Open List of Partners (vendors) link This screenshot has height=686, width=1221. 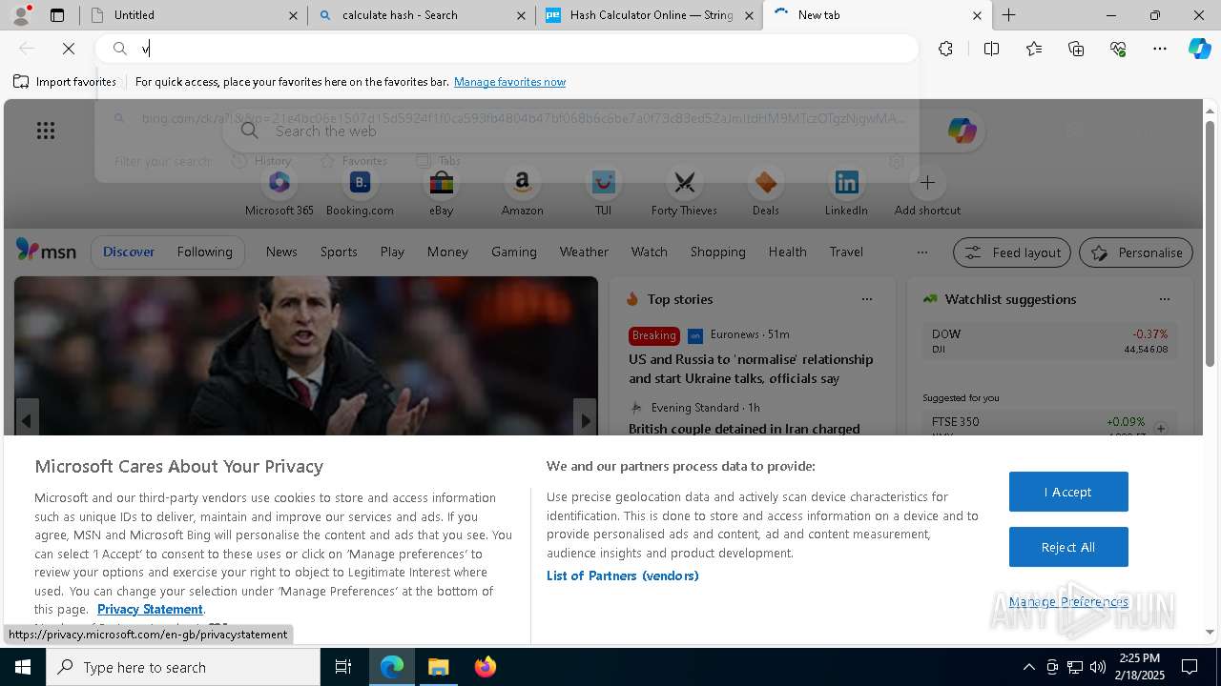(x=622, y=575)
